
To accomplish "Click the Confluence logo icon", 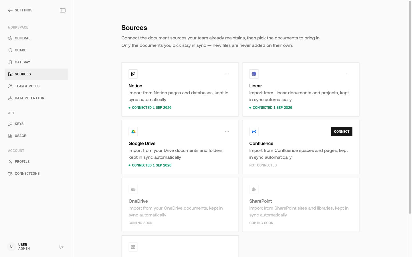I will coord(254,132).
